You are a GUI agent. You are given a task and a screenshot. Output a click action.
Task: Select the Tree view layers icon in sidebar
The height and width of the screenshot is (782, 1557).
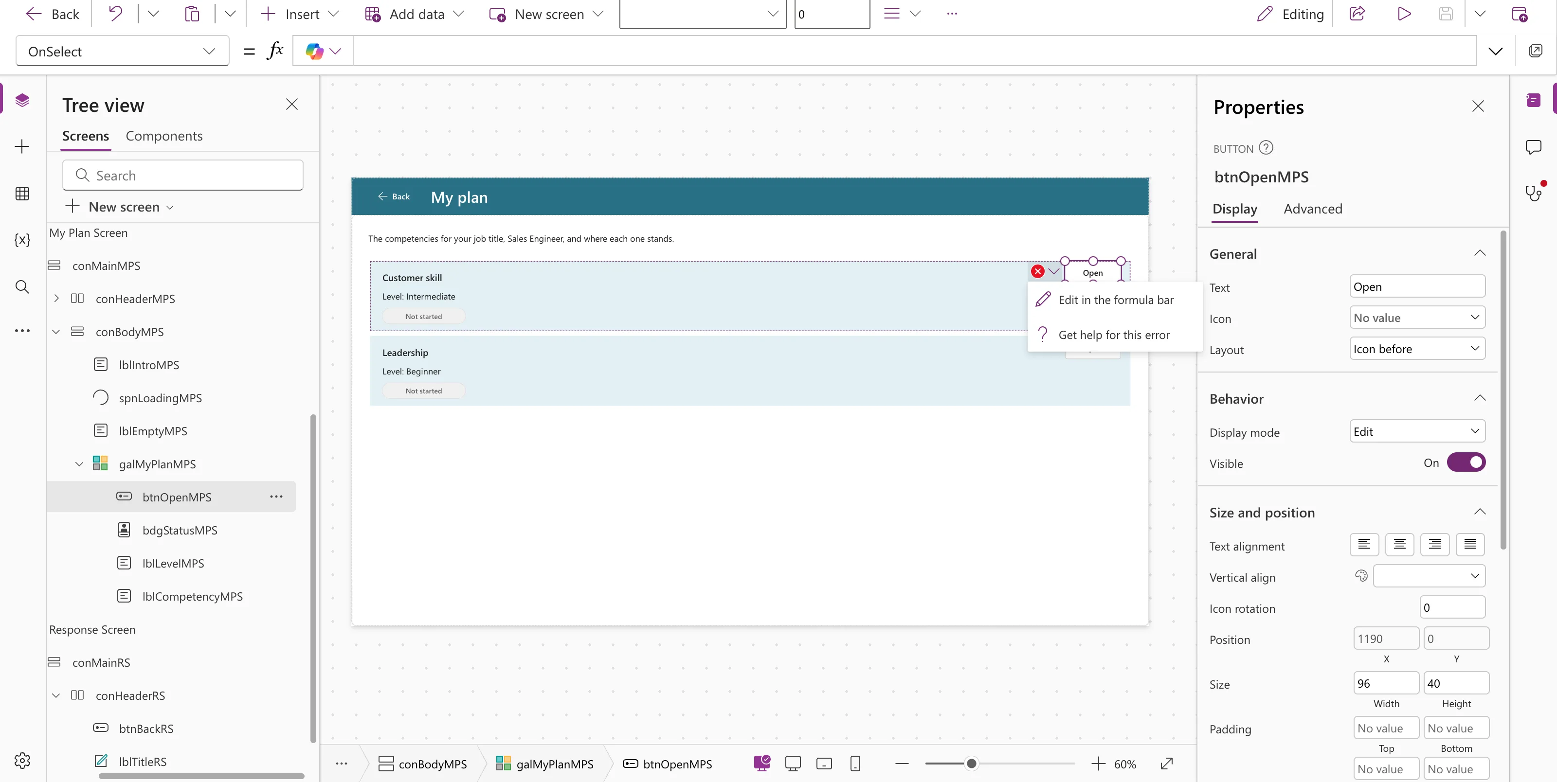pos(22,100)
